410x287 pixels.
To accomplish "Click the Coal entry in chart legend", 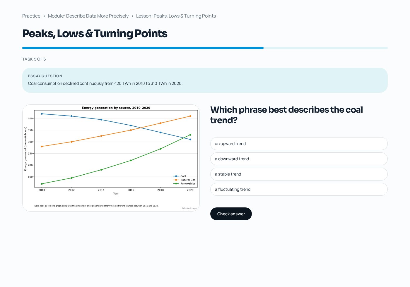I will (180, 176).
